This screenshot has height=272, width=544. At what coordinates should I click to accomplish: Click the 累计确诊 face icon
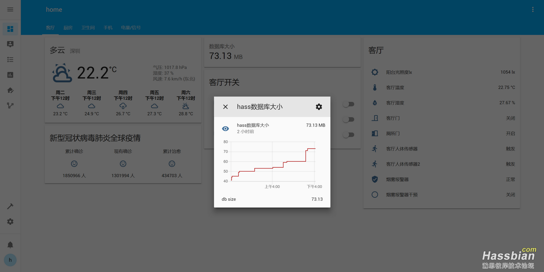74,163
